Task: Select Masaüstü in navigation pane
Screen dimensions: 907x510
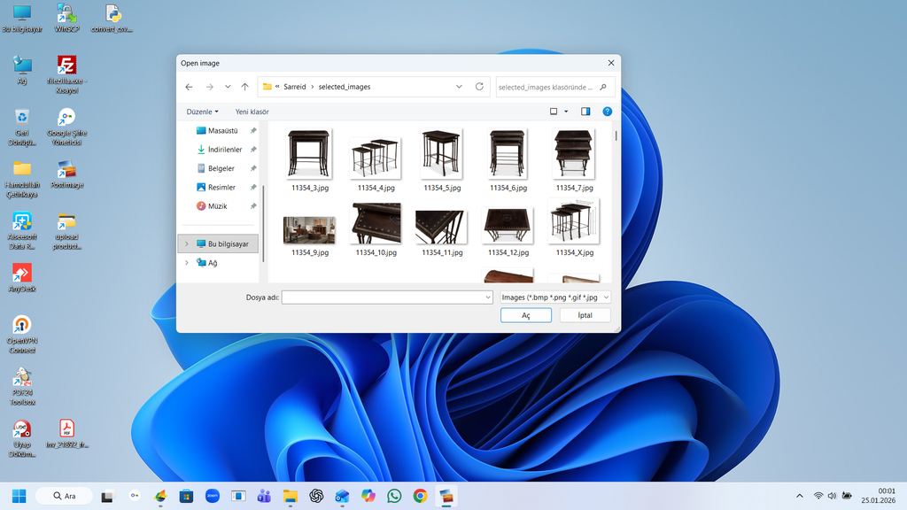Action: [222, 131]
